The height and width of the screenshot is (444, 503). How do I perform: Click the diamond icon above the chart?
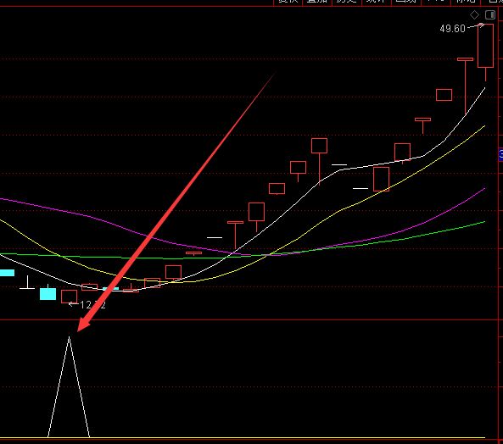pyautogui.click(x=474, y=14)
